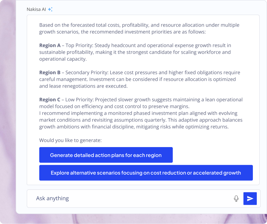Click the "Low Priority" text for Region C

(79, 100)
